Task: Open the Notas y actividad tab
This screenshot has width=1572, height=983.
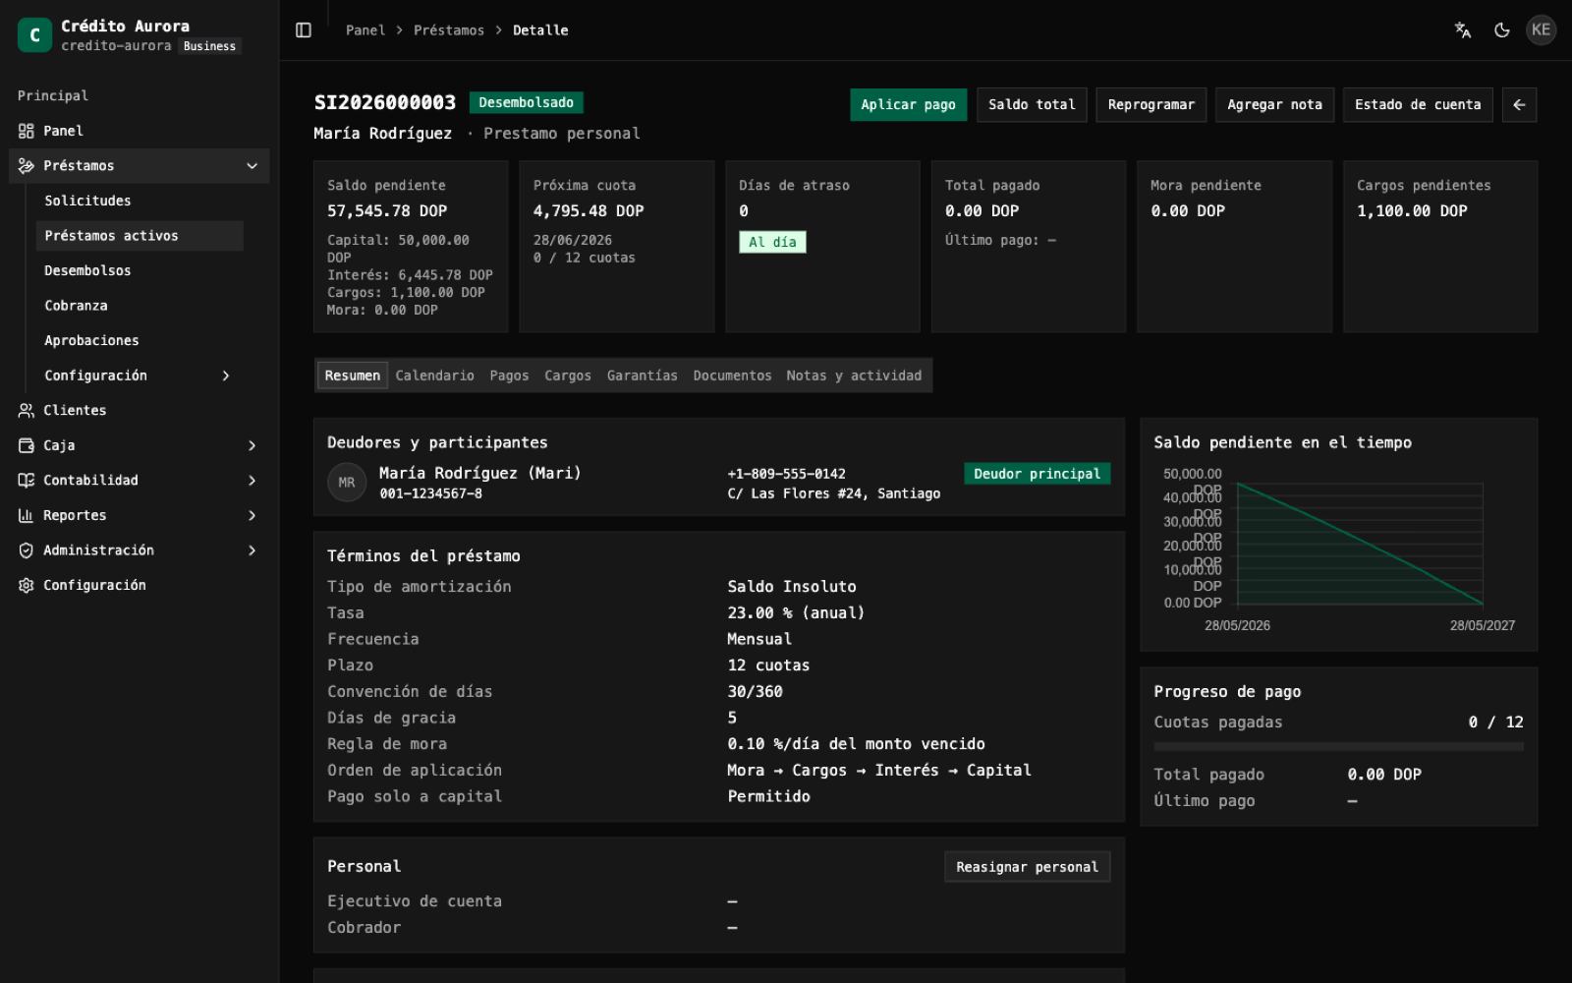Action: point(854,376)
